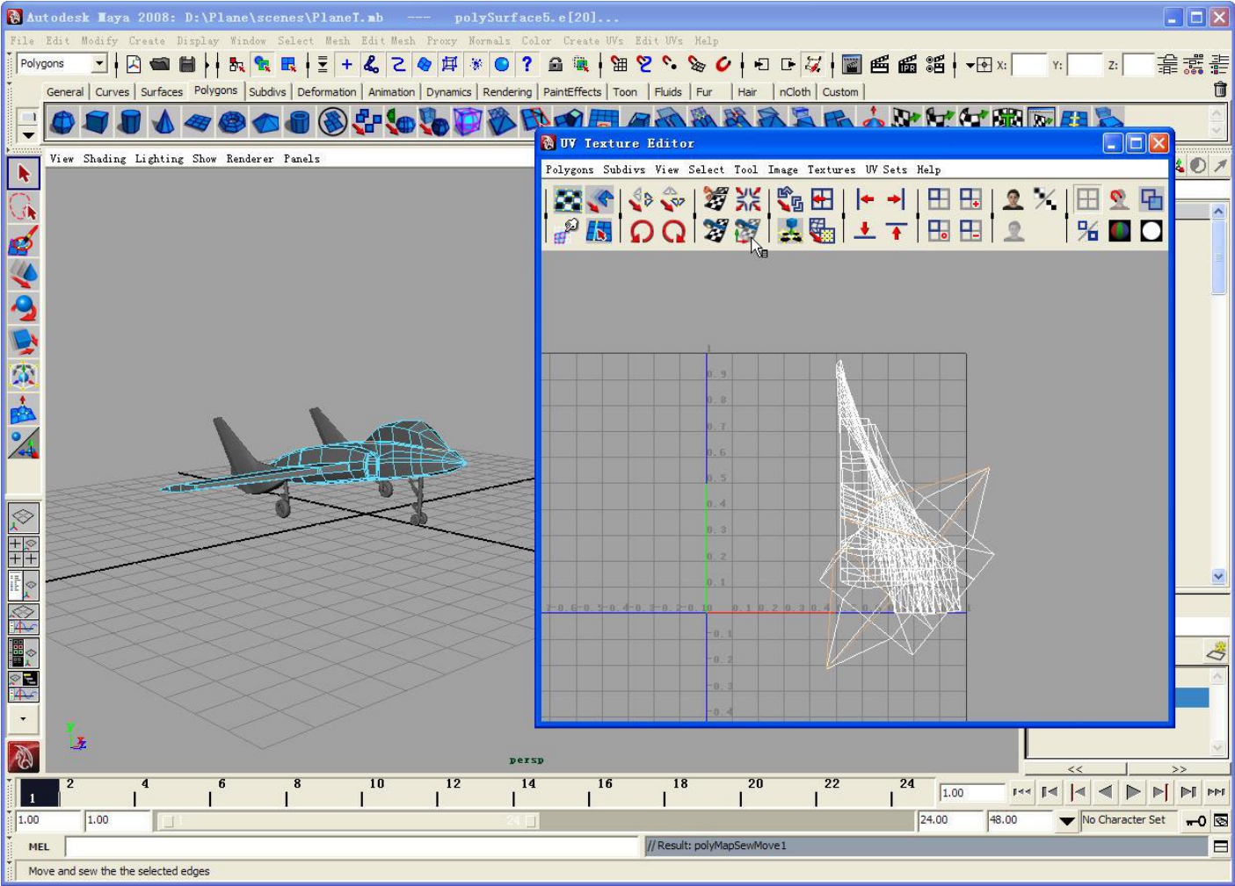Cut UVs along selected edges icon
The height and width of the screenshot is (886, 1235).
coord(716,200)
